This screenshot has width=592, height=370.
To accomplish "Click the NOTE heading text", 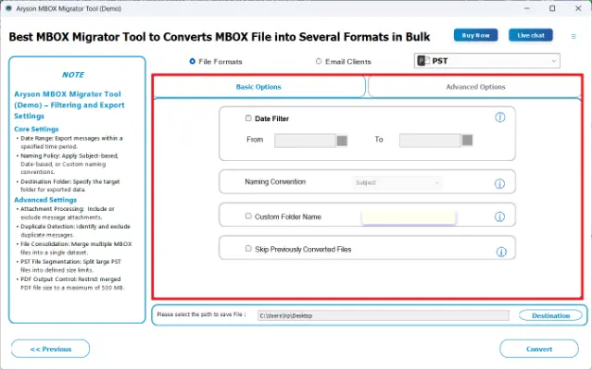I will coord(73,75).
